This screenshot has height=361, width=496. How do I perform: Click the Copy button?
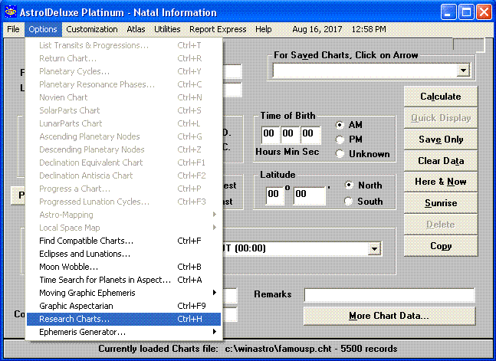click(x=441, y=246)
